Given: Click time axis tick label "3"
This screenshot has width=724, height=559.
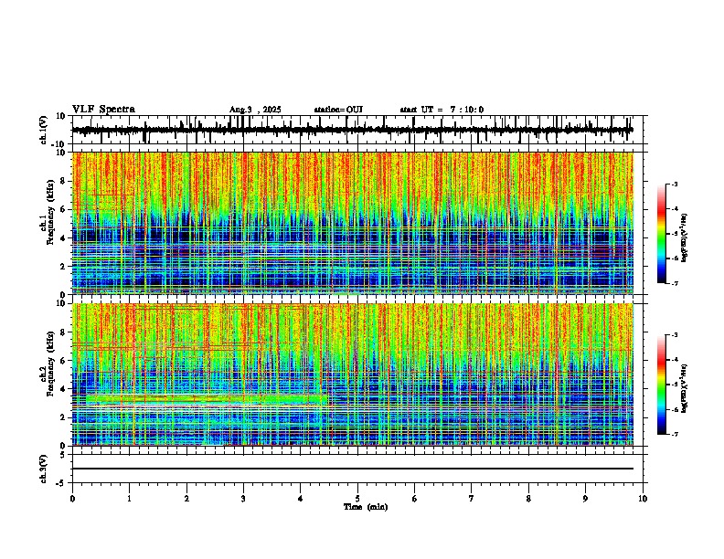Looking at the screenshot, I should click(243, 499).
